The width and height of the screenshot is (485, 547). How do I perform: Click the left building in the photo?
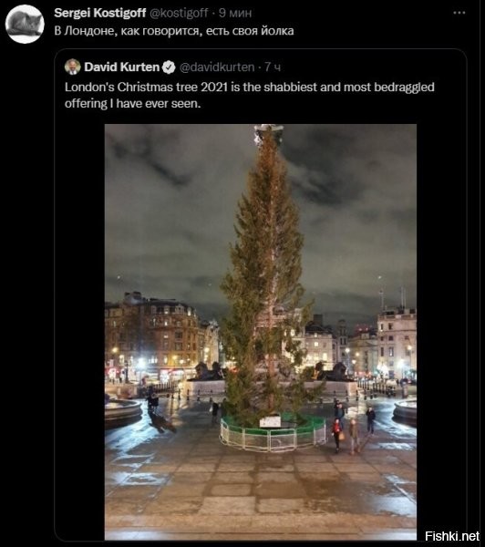[x=151, y=336]
